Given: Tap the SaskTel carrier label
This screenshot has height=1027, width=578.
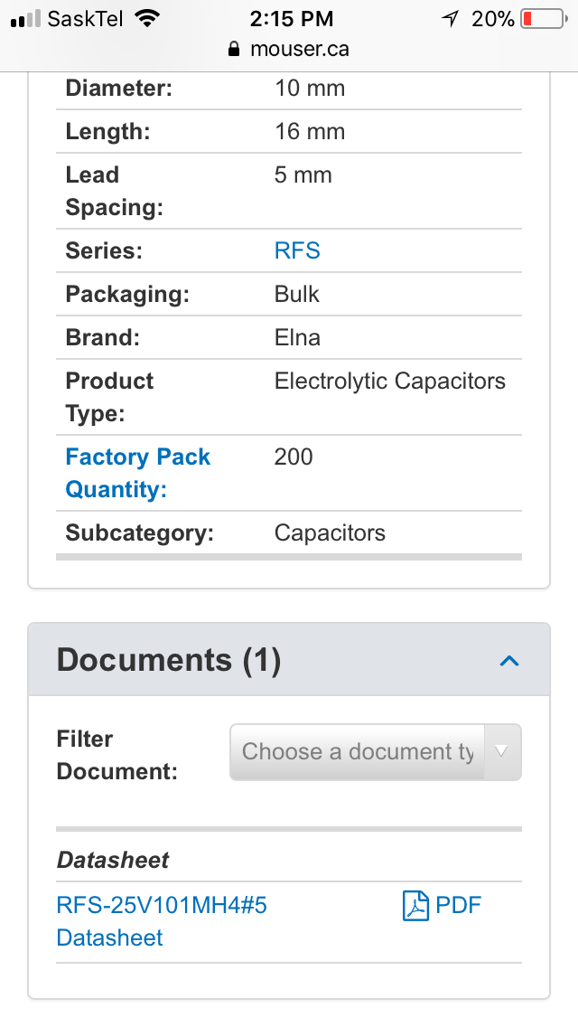Looking at the screenshot, I should point(85,19).
